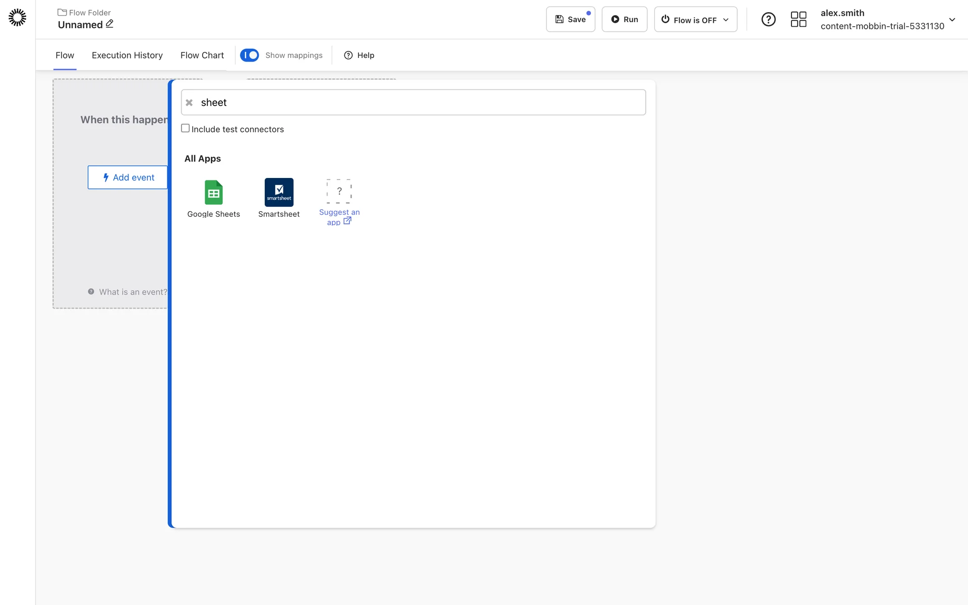Select the Flow tab
968x605 pixels.
point(65,55)
